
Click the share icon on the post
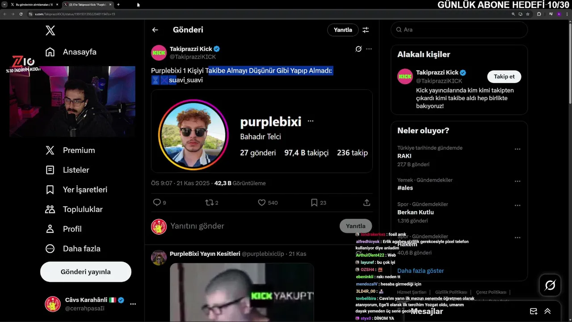tap(367, 203)
